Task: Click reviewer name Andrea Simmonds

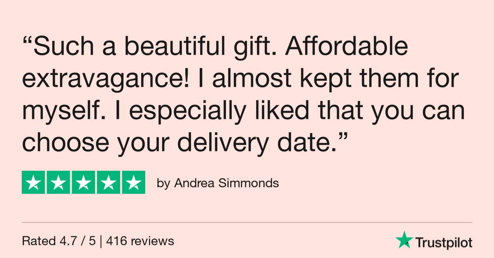Action: click(x=227, y=183)
